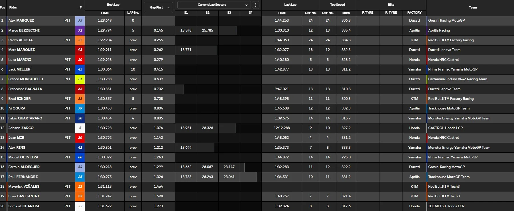Click the Team column header
The image size is (514, 211).
point(473,8)
